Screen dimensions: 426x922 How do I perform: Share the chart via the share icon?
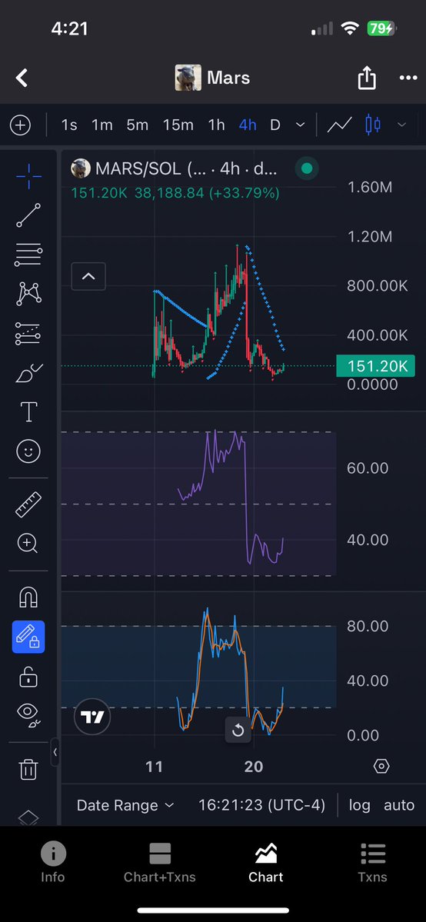[367, 78]
